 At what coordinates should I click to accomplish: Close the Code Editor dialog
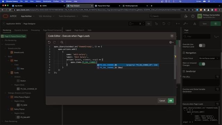tap(172, 36)
